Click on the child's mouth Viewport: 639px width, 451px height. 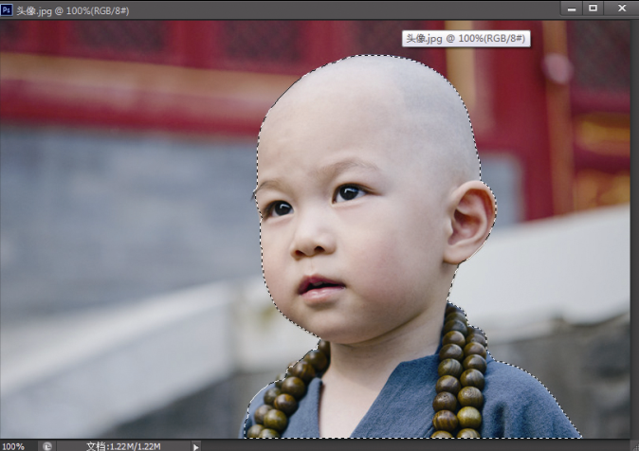(x=319, y=285)
